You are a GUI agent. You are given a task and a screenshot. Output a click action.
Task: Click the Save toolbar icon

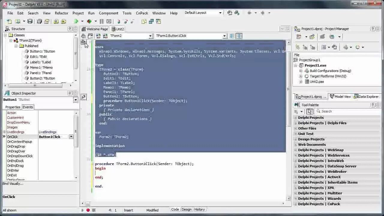(x=30, y=21)
